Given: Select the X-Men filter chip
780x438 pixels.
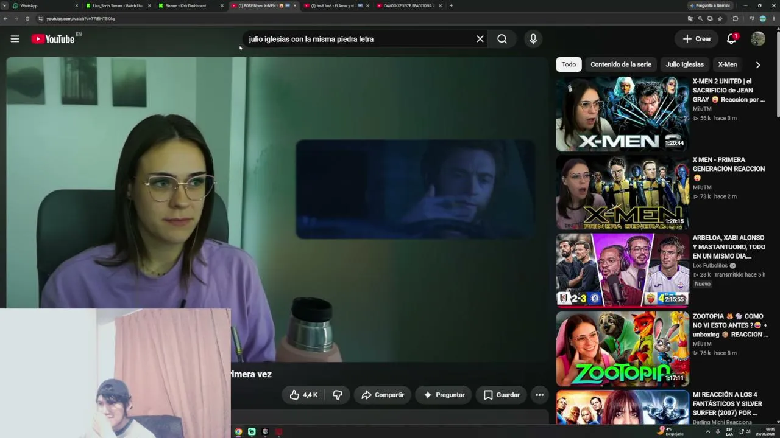Looking at the screenshot, I should click(728, 64).
